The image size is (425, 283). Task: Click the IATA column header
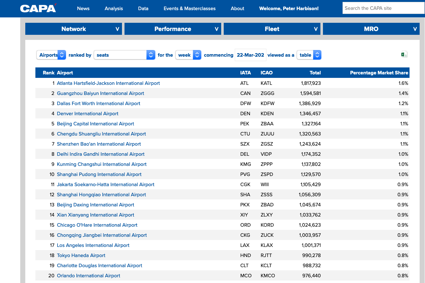pyautogui.click(x=246, y=73)
